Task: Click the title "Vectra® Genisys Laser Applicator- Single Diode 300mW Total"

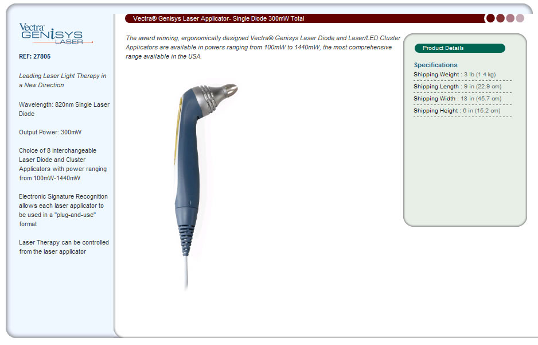Action: coord(219,18)
